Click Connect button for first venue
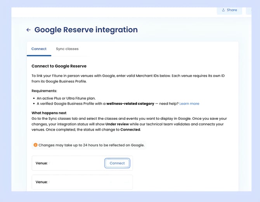 point(117,163)
